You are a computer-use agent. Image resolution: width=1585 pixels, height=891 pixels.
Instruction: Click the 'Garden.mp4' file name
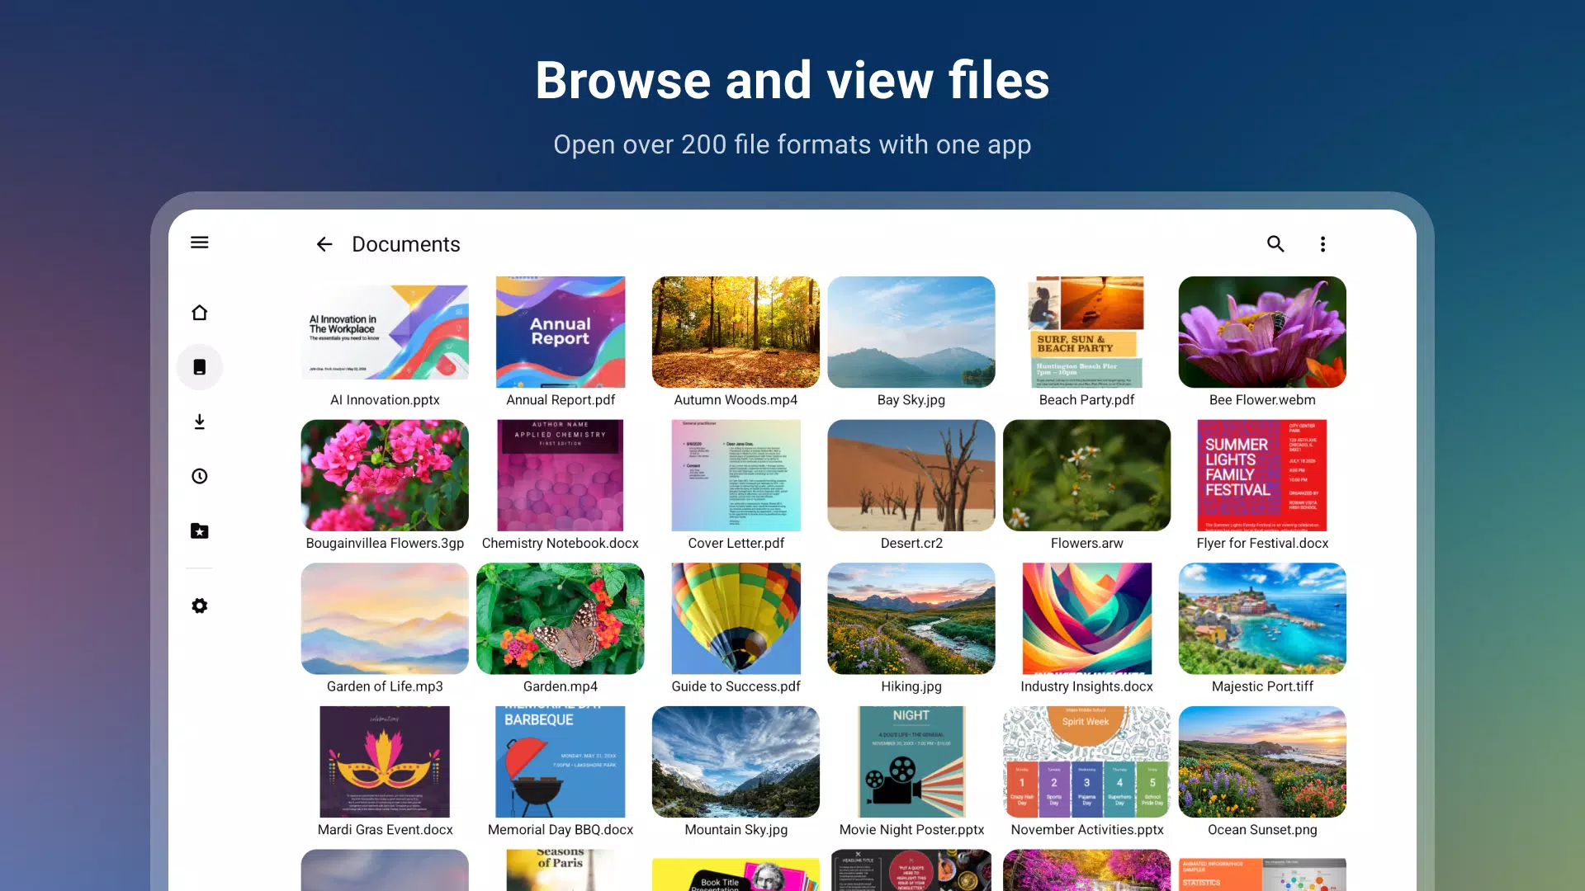pos(561,686)
